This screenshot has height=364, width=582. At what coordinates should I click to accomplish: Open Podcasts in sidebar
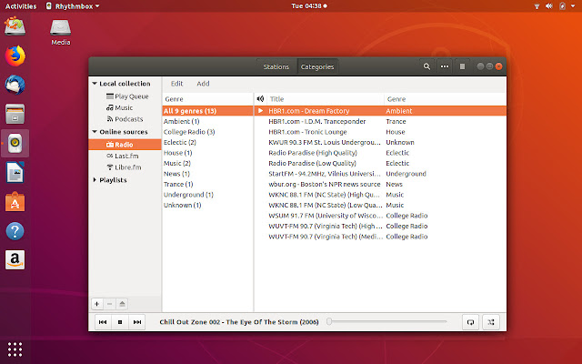tap(125, 119)
